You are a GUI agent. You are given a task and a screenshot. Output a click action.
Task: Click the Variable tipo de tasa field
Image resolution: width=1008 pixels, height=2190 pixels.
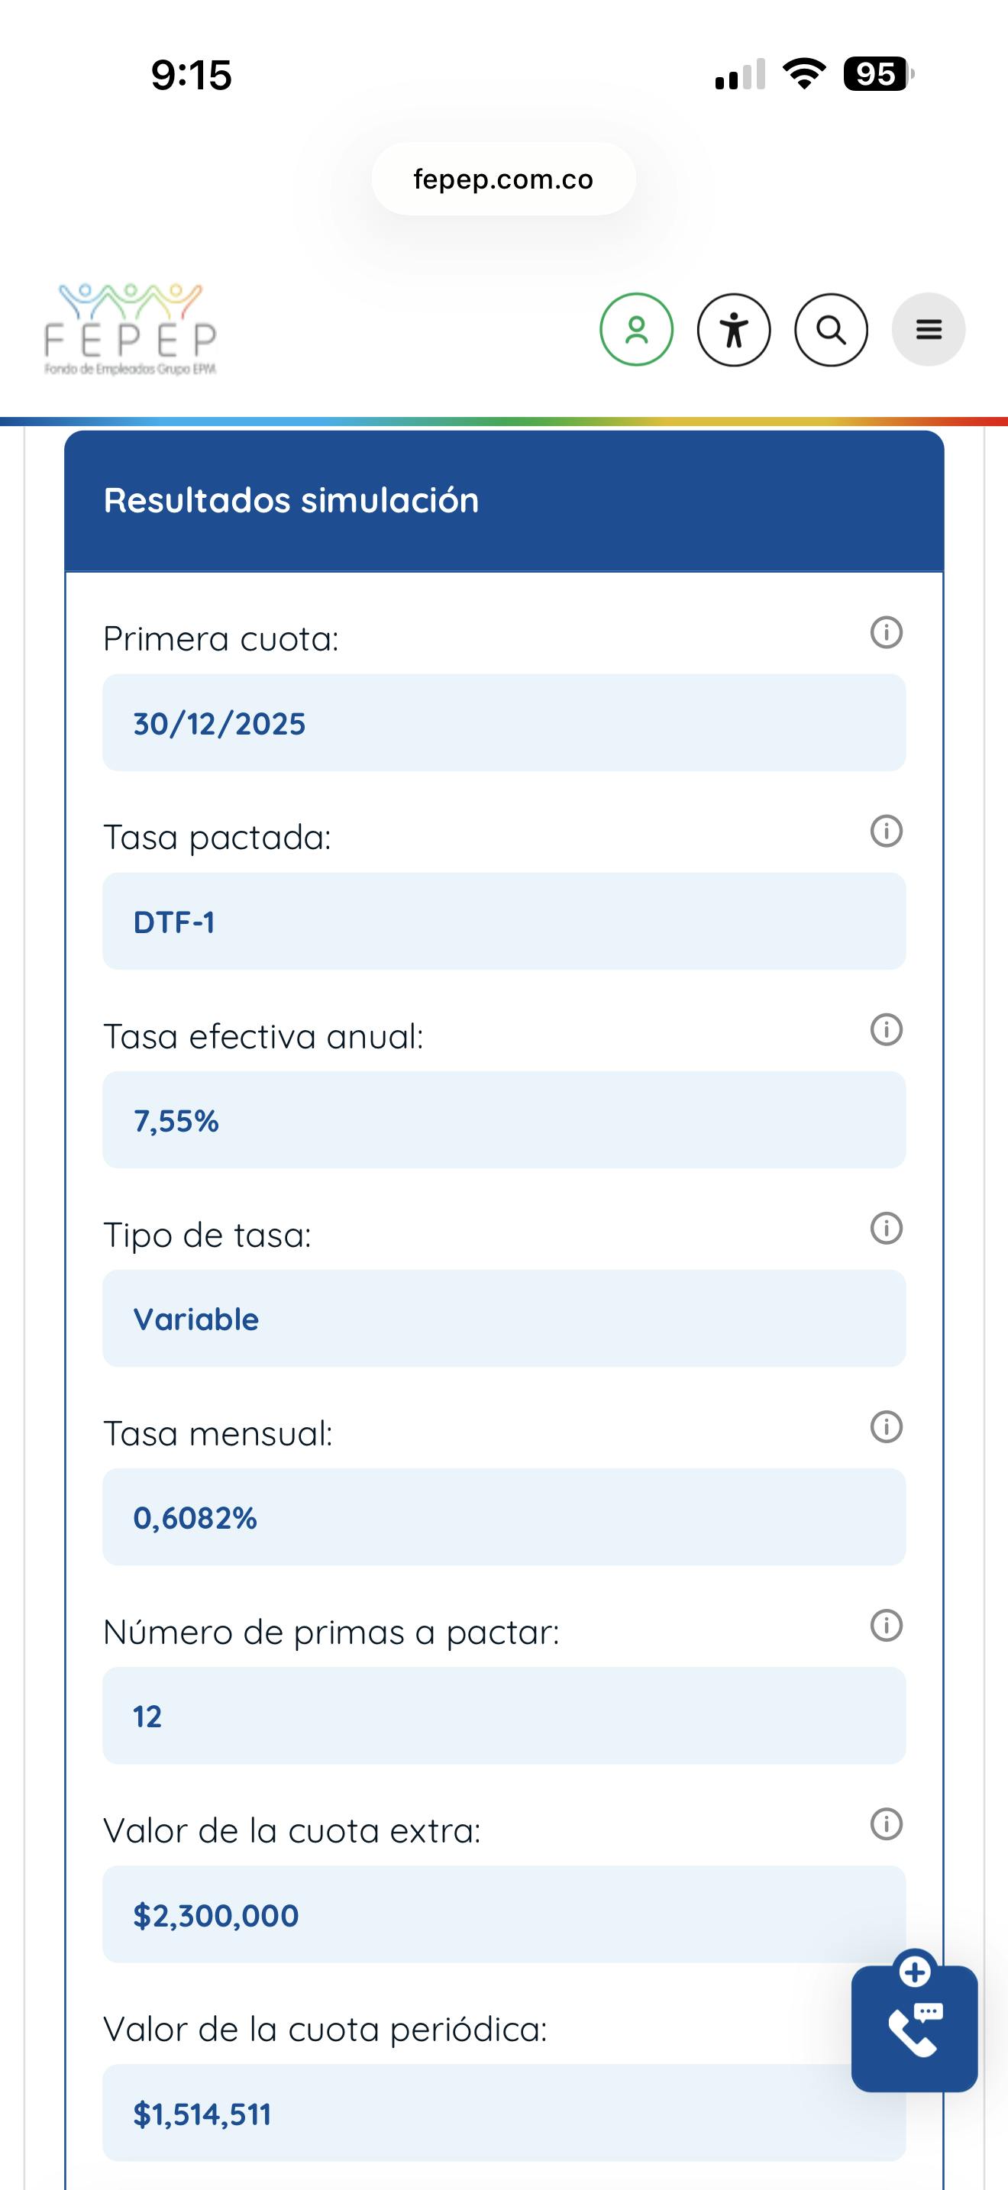(503, 1319)
